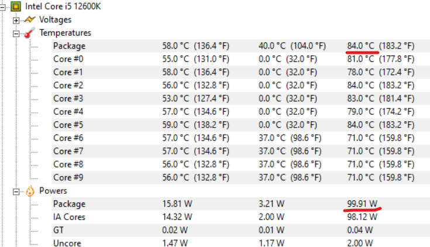The height and width of the screenshot is (247, 430).
Task: Click the underlined 84.0 °C Package max value
Action: [x=360, y=46]
